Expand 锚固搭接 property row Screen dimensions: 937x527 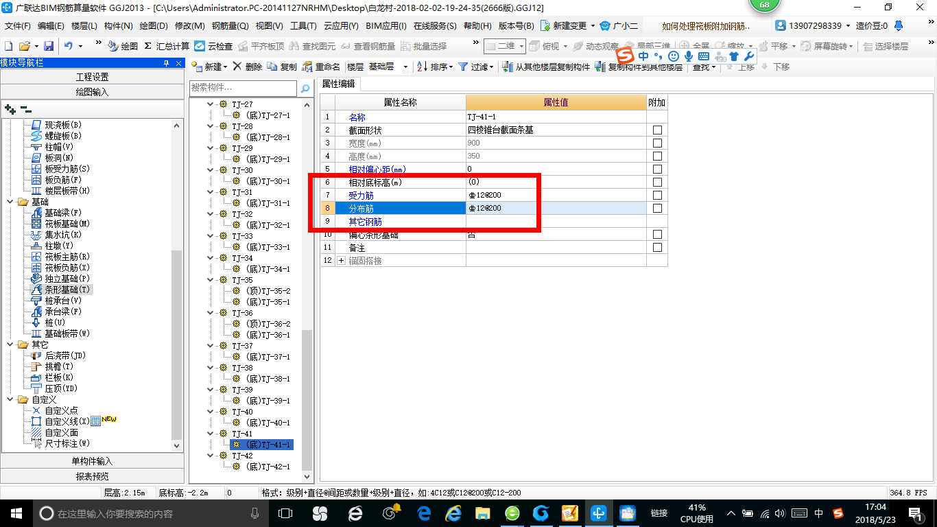click(342, 261)
